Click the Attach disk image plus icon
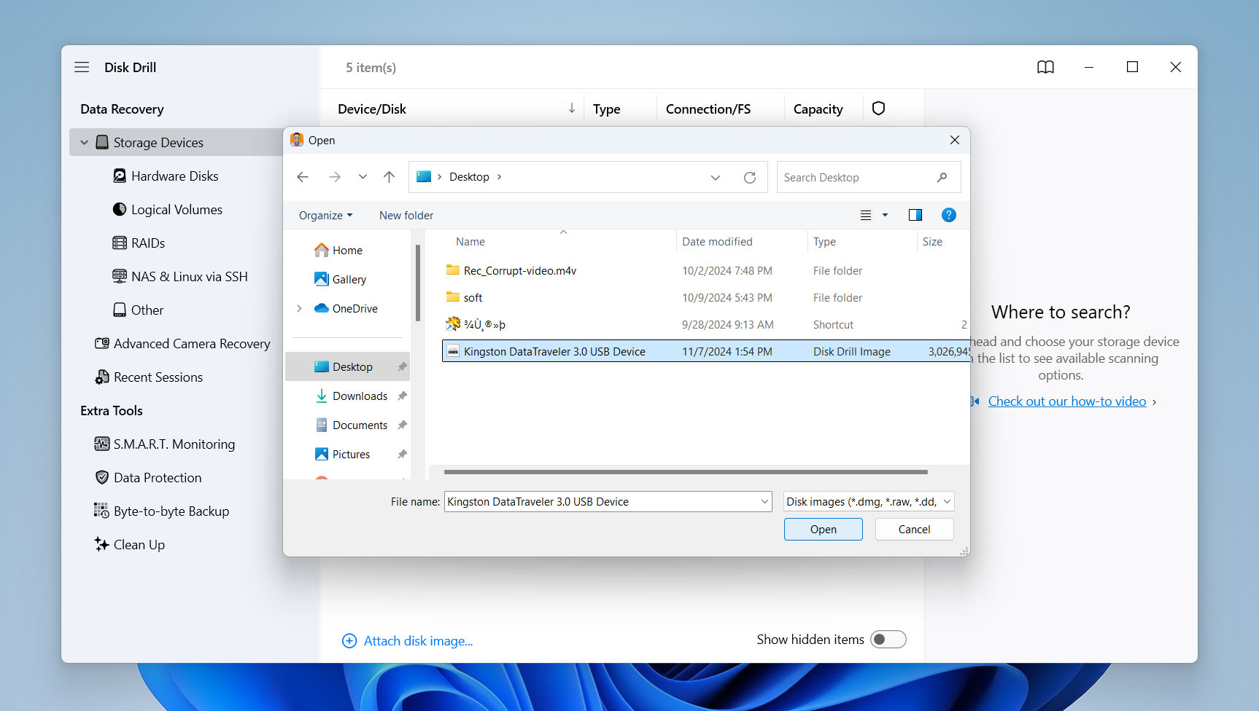The image size is (1259, 711). pyautogui.click(x=349, y=640)
